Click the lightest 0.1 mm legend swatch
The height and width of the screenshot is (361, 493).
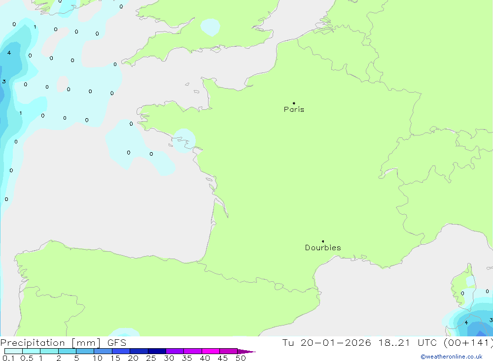click(13, 351)
